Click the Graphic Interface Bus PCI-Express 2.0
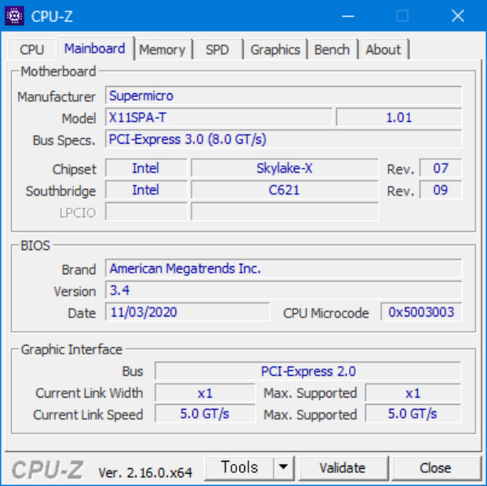The width and height of the screenshot is (487, 486). [x=308, y=371]
